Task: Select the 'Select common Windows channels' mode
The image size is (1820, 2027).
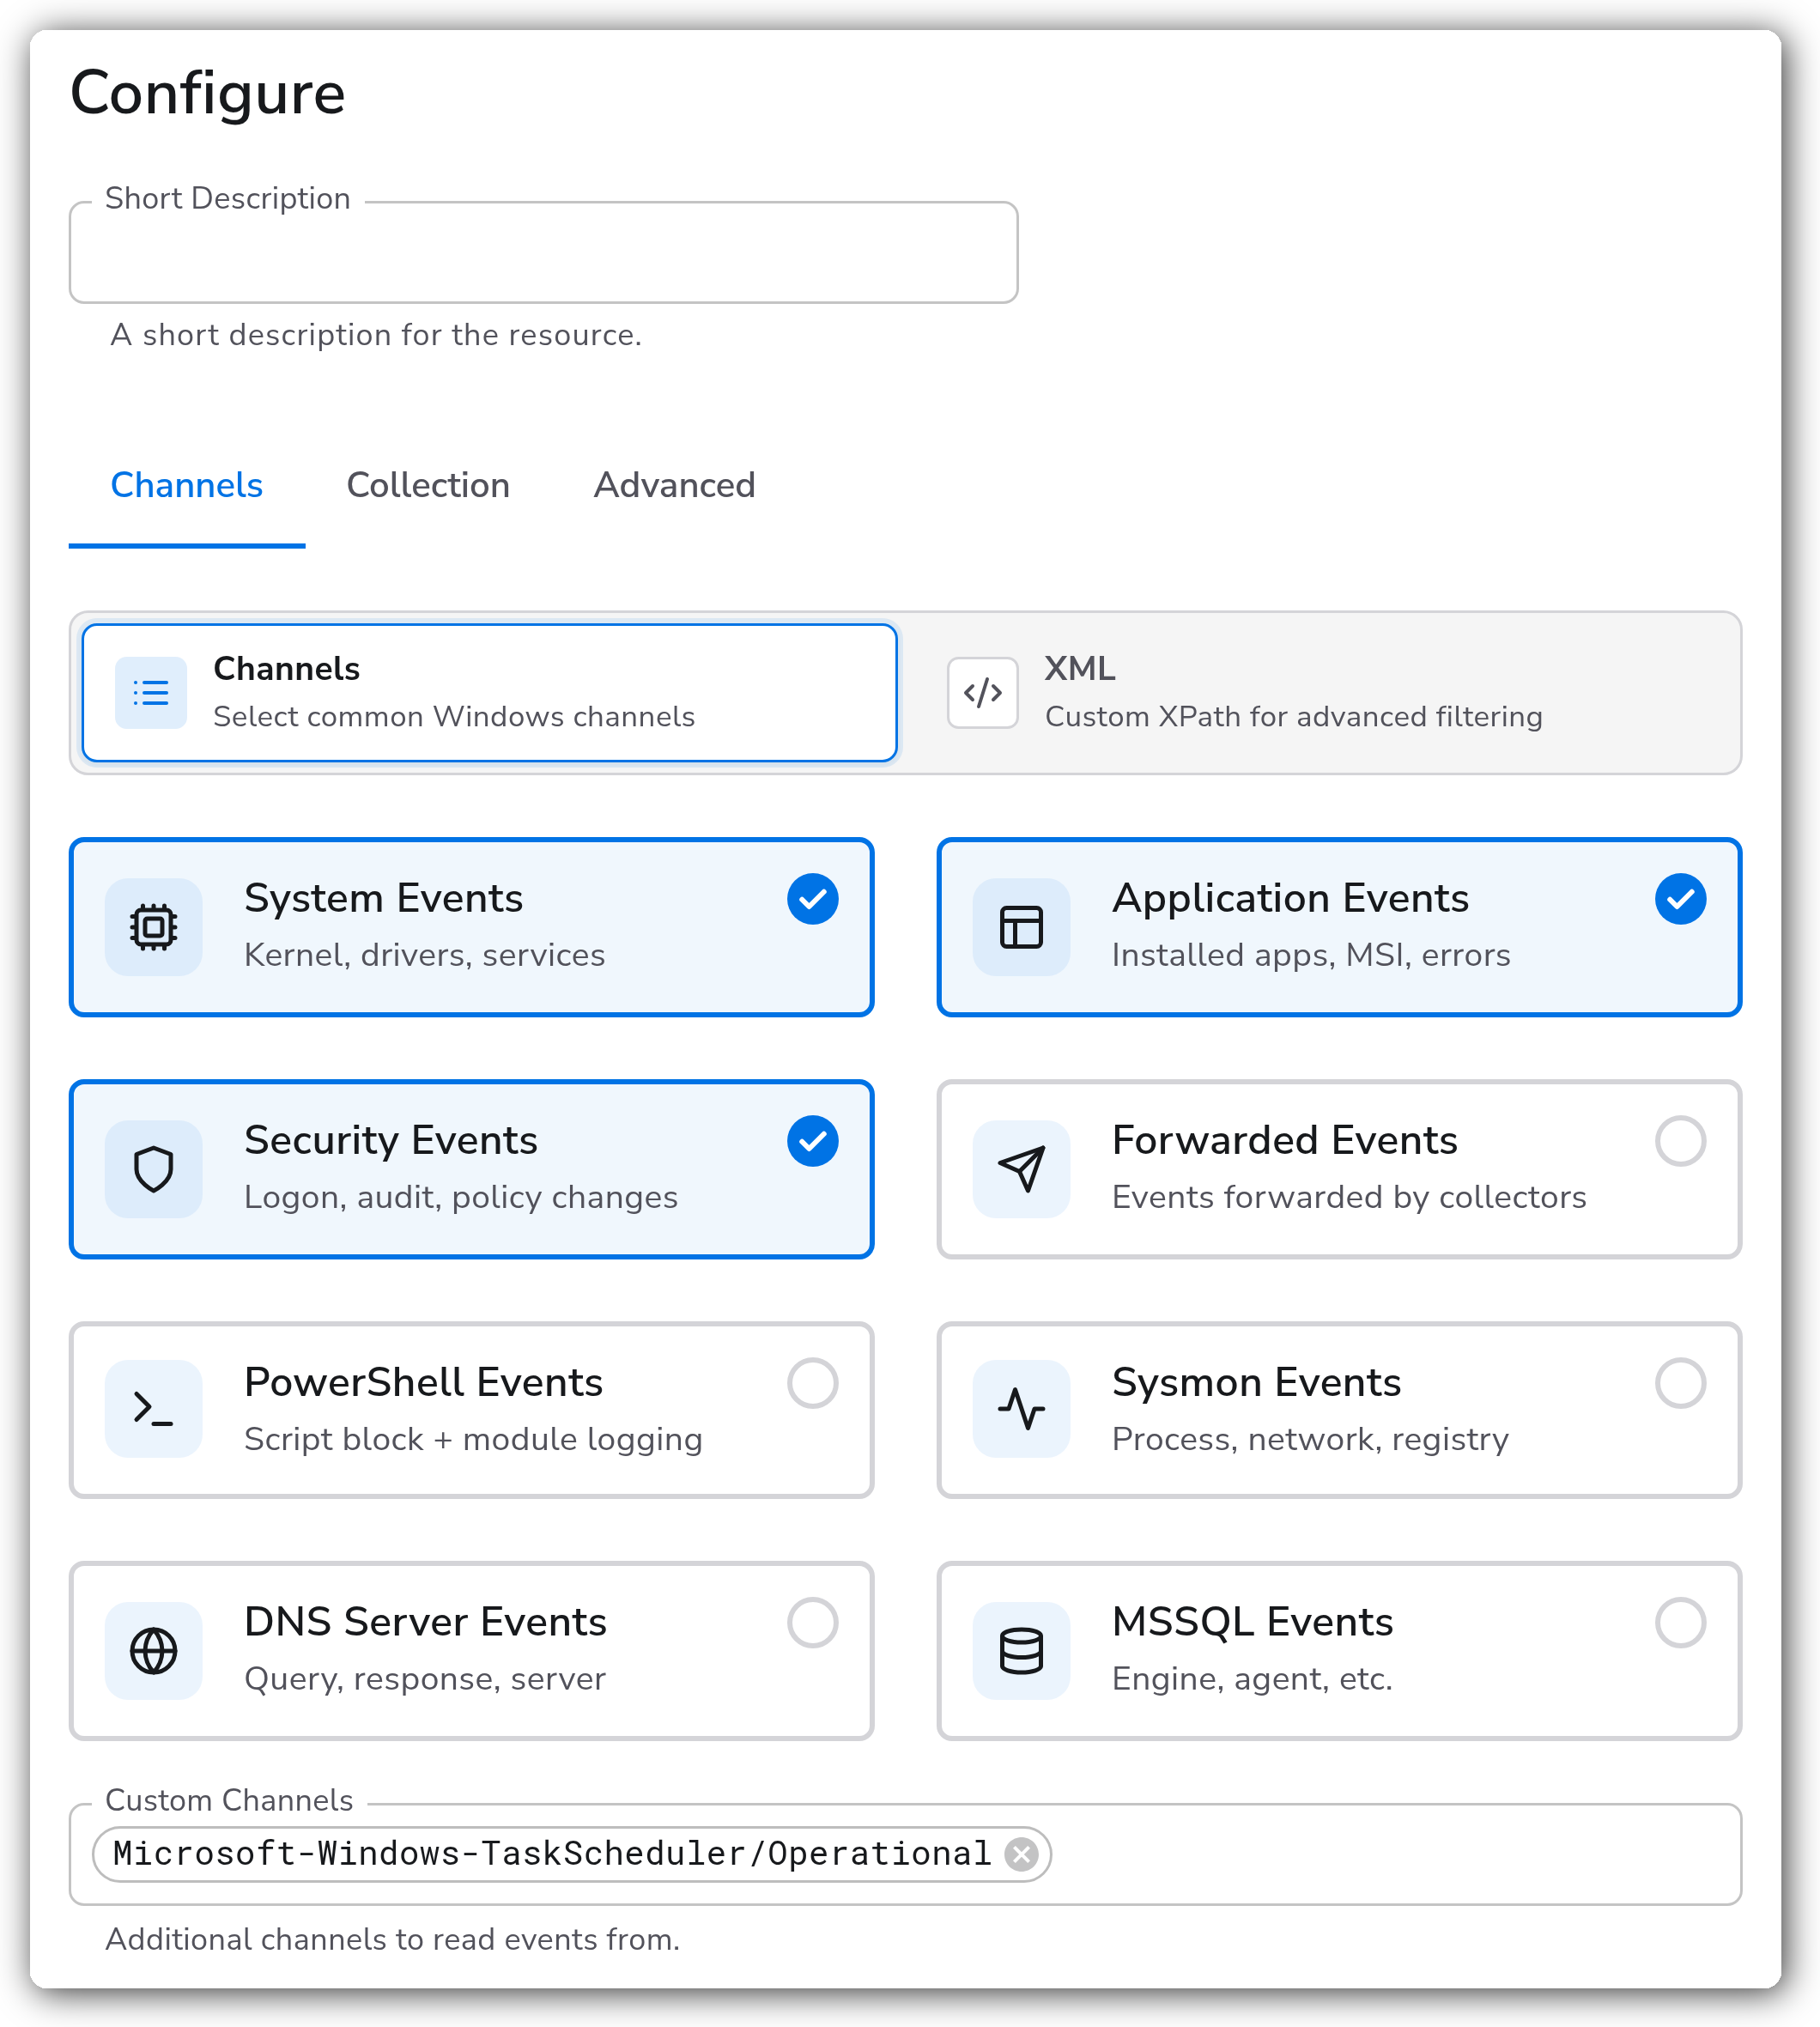Action: pyautogui.click(x=489, y=693)
